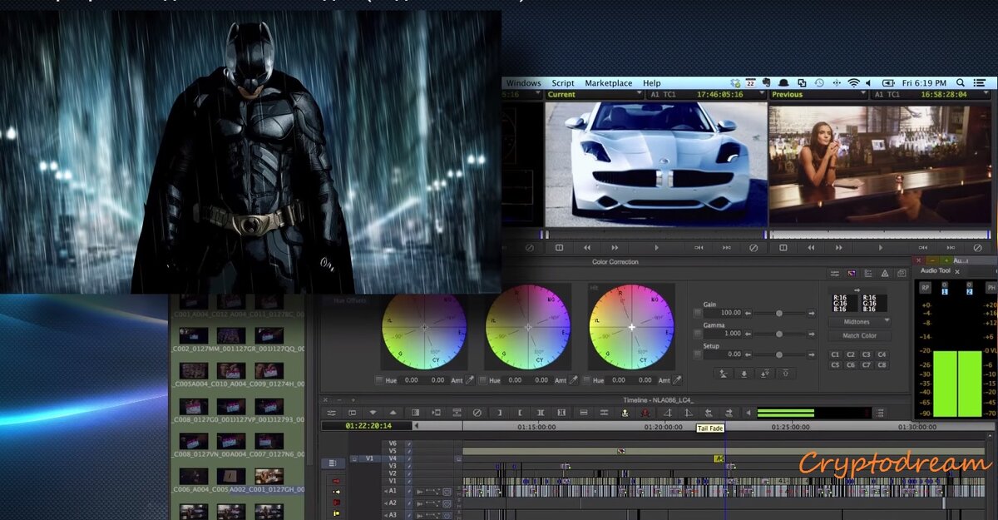Screen dimensions: 998x520
Task: Click the dual split icon under Current monitor
Action: [559, 247]
